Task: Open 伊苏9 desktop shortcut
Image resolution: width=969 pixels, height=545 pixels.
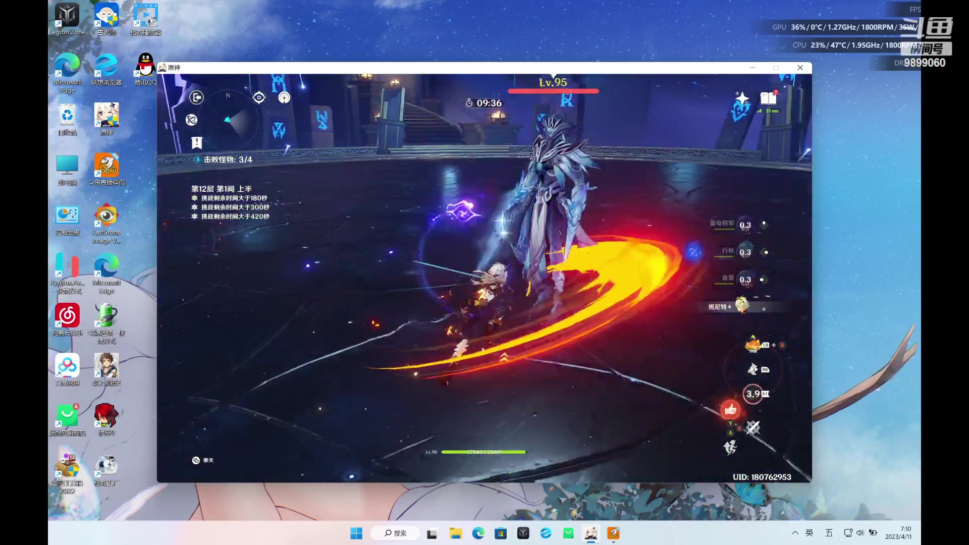Action: click(x=106, y=420)
